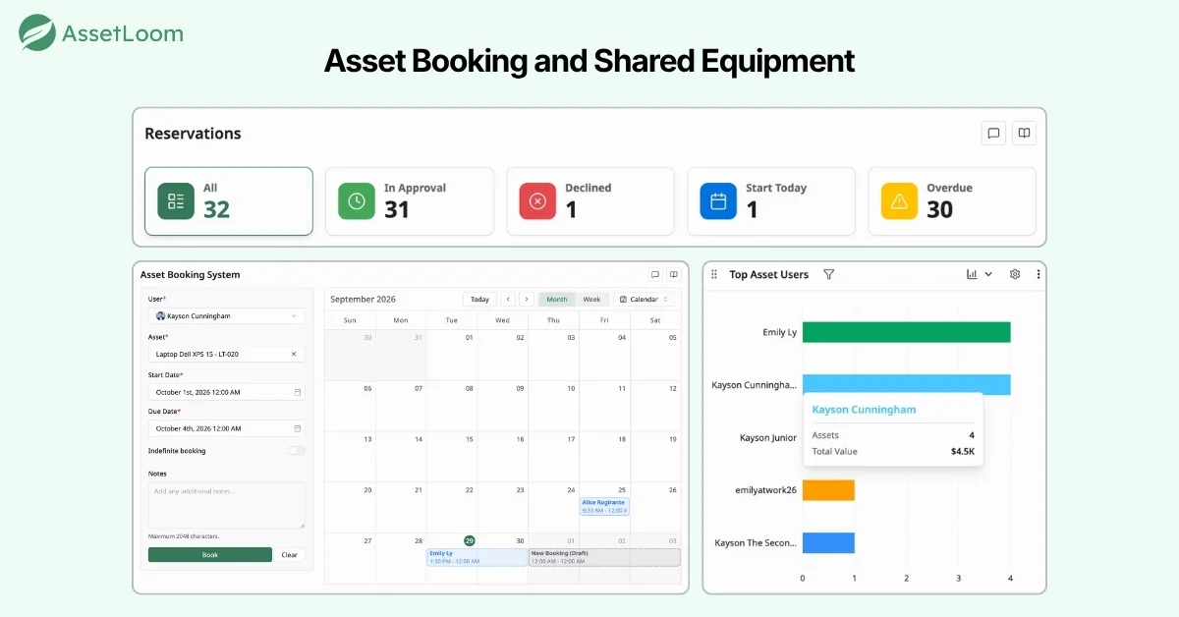Switch calendar to Month view
Image resolution: width=1179 pixels, height=617 pixels.
click(x=557, y=300)
